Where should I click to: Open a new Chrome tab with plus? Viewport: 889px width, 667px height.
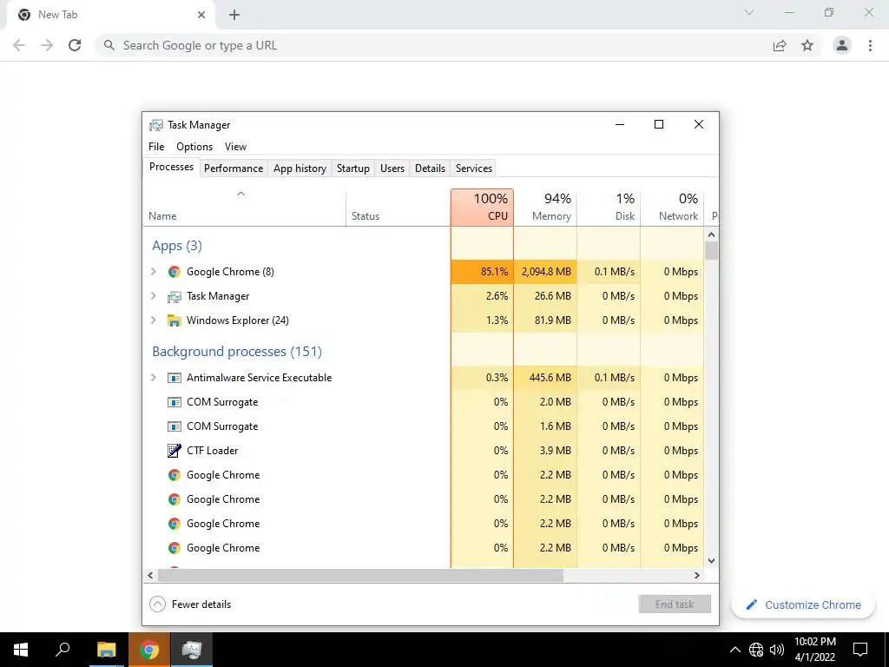[234, 15]
